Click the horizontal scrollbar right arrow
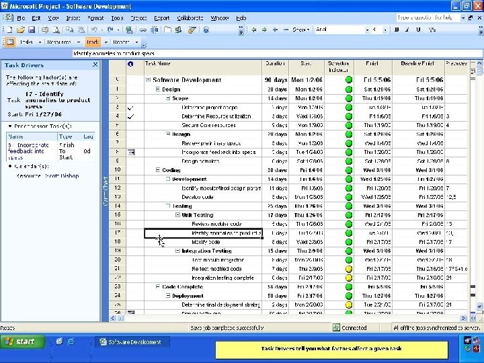The image size is (484, 363). click(463, 318)
